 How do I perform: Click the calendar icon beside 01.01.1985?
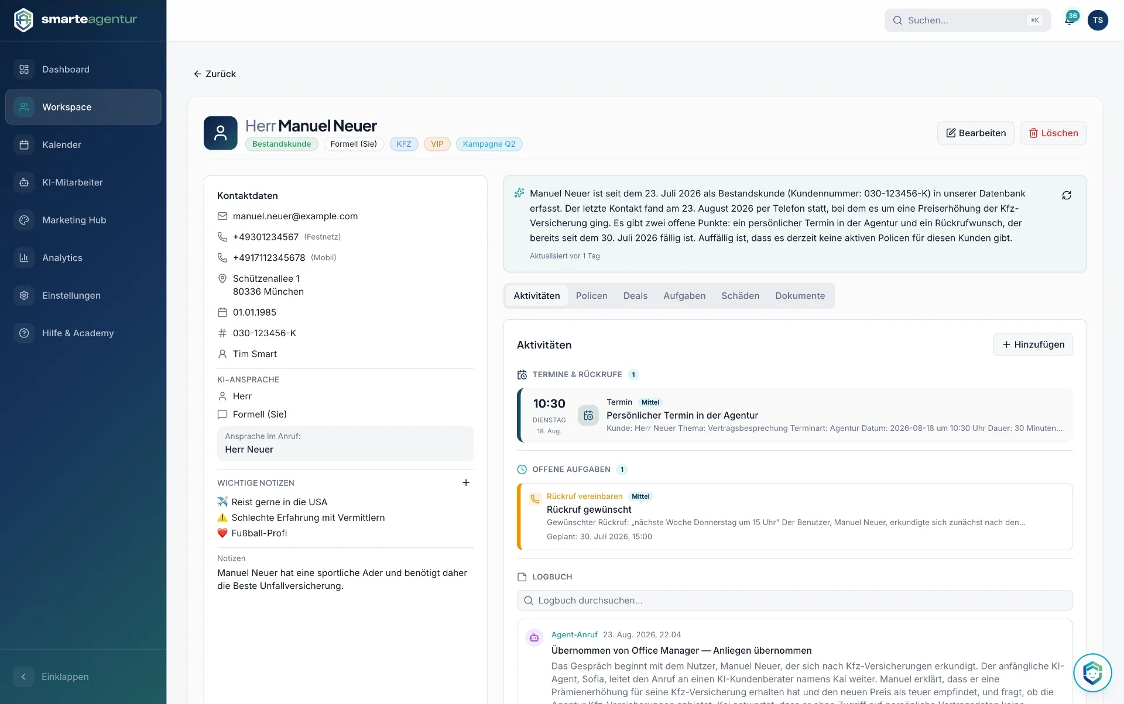pyautogui.click(x=222, y=312)
